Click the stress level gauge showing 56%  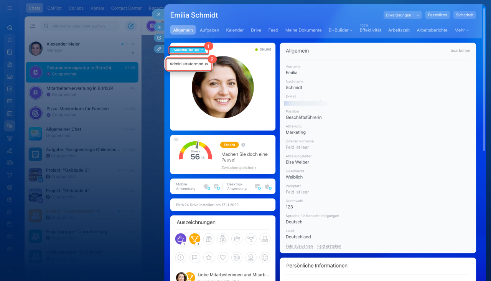[196, 150]
